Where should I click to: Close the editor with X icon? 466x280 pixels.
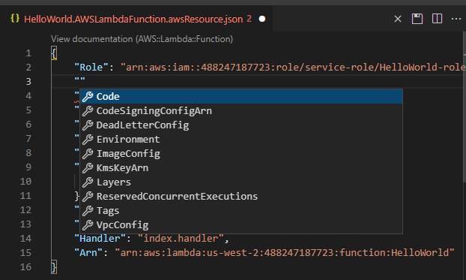pos(398,19)
